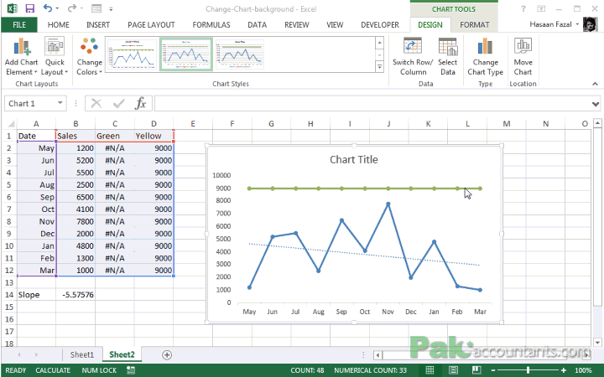
Task: Open Ribbon Display Options icon
Action: [541, 8]
